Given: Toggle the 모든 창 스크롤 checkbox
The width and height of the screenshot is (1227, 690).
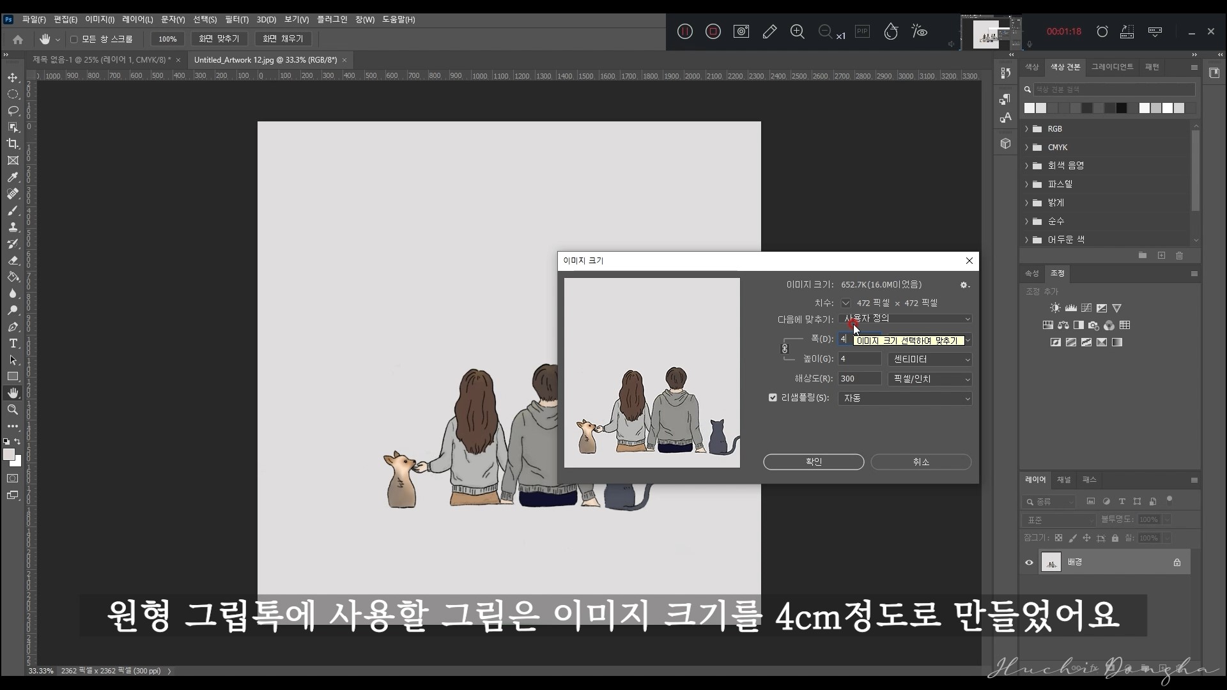Looking at the screenshot, I should pos(73,39).
